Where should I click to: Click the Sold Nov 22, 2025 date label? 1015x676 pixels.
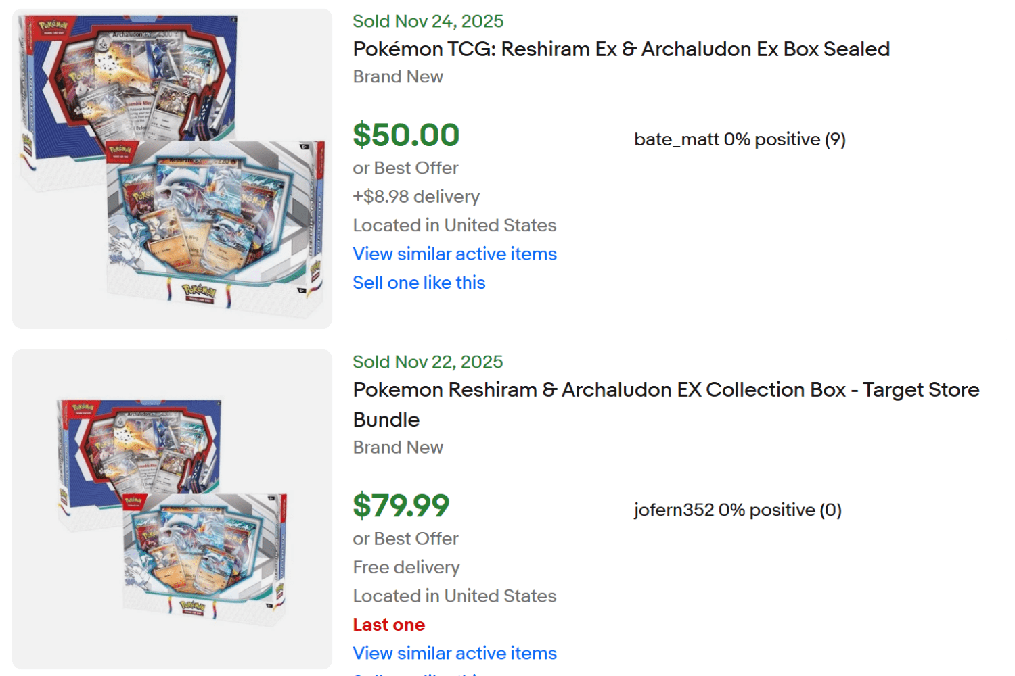click(427, 362)
